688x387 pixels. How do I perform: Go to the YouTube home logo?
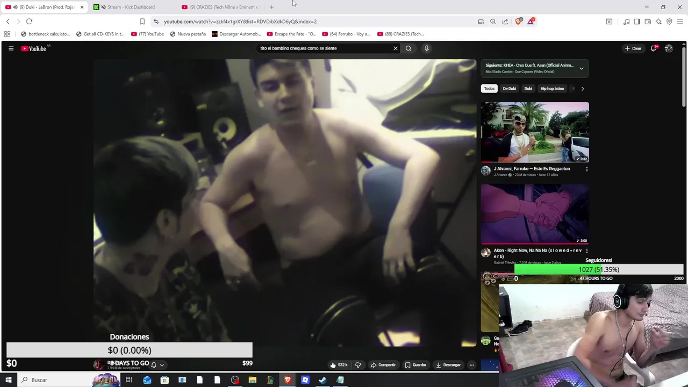pos(33,48)
